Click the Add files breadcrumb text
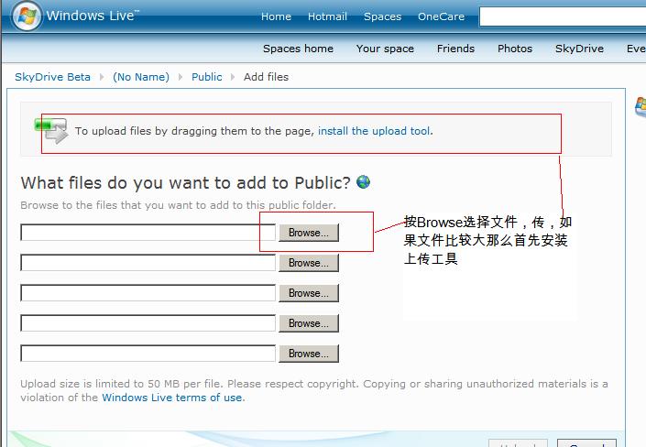The image size is (646, 447). pos(266,77)
